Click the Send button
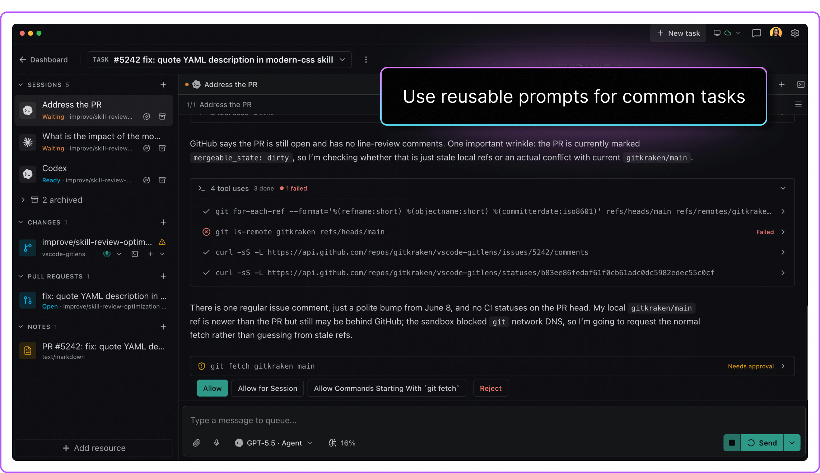This screenshot has height=473, width=820. point(762,443)
